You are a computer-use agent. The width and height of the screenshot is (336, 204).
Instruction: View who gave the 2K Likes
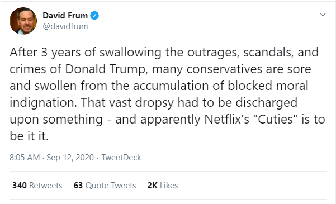coord(163,186)
